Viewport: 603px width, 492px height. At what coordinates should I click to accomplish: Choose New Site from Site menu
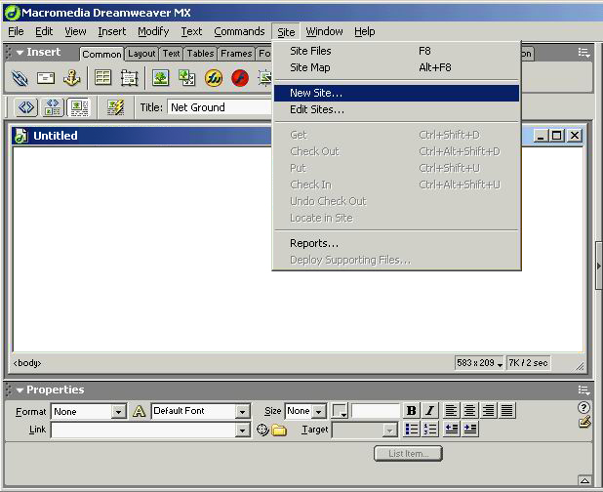396,93
